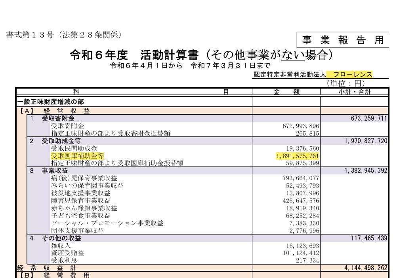Screen dimensions: 399x278
Task: Select the ソーシャル・プロモーション事業収益 row label
Action: tap(107, 223)
